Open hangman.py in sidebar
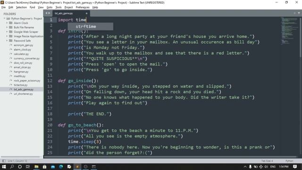This screenshot has width=302, height=170. tap(21, 72)
